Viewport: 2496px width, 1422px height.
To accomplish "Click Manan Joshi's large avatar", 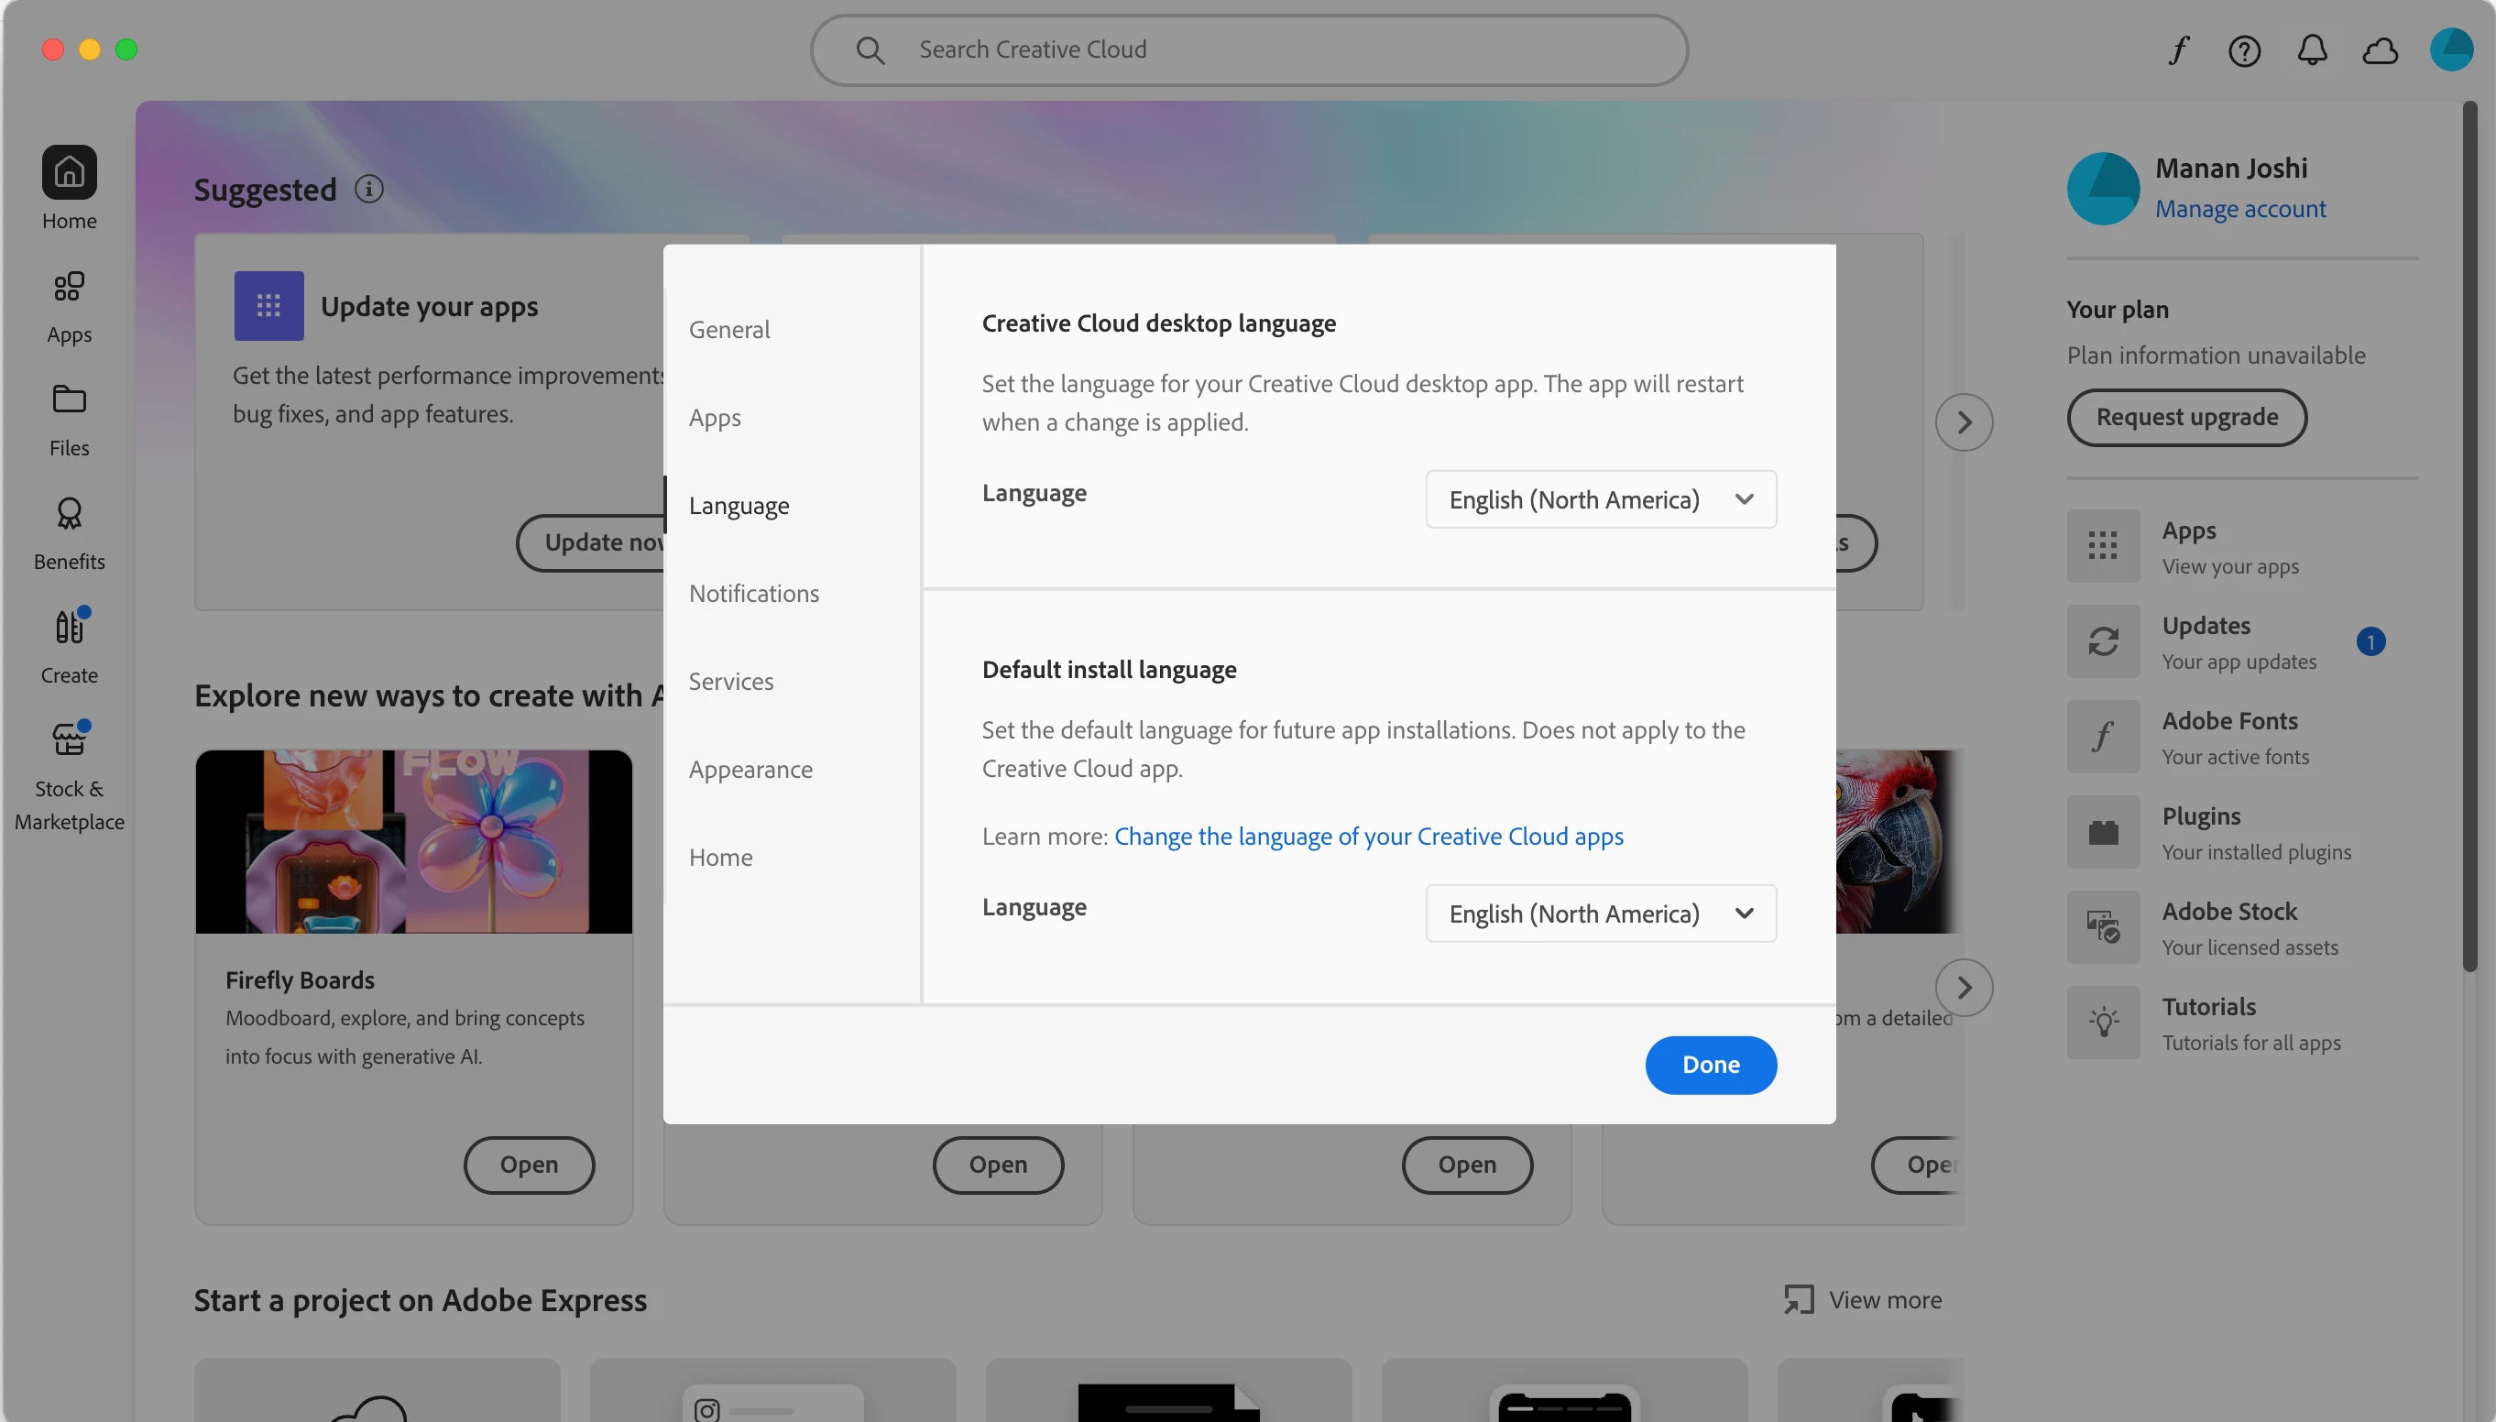I will tap(2104, 189).
